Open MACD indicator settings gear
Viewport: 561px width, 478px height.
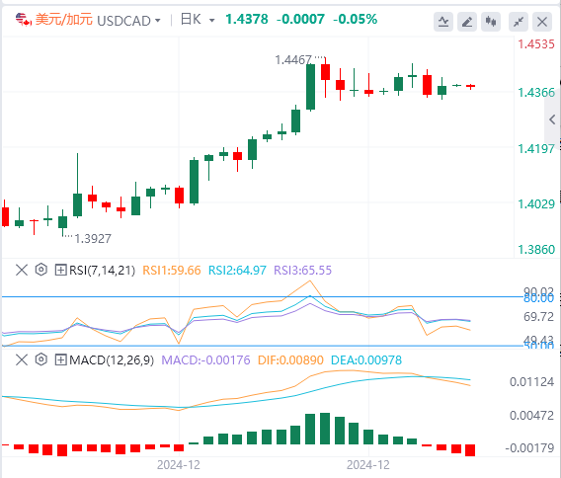click(41, 359)
